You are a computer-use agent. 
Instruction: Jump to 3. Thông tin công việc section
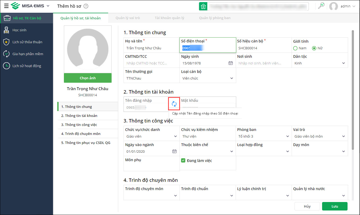pyautogui.click(x=88, y=125)
